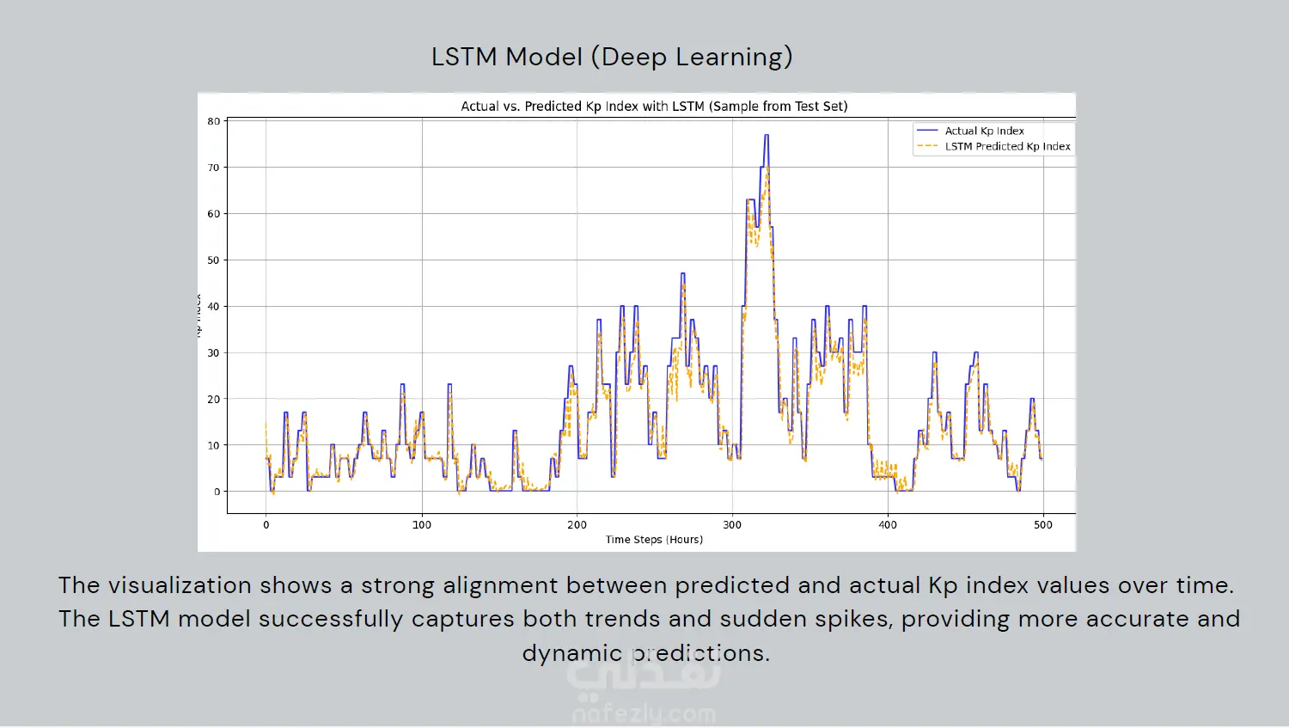1289x728 pixels.
Task: Click the y-axis tick label "70"
Action: [x=213, y=168]
